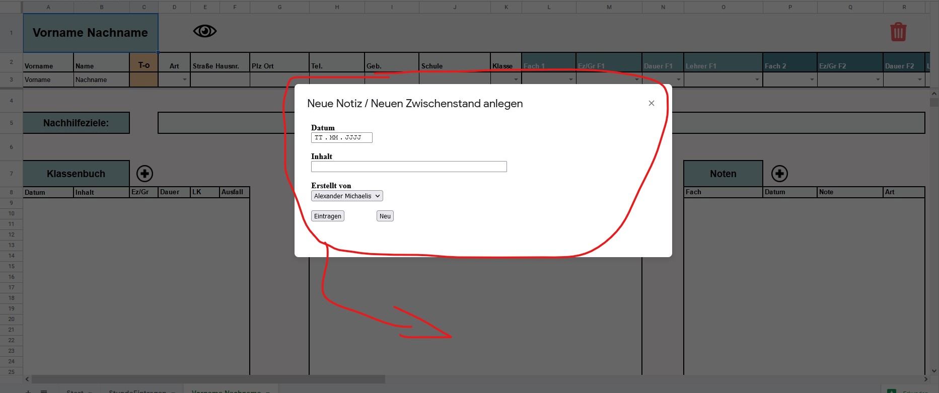939x393 pixels.
Task: Select the Vorname Nachname title cell
Action: 91,33
